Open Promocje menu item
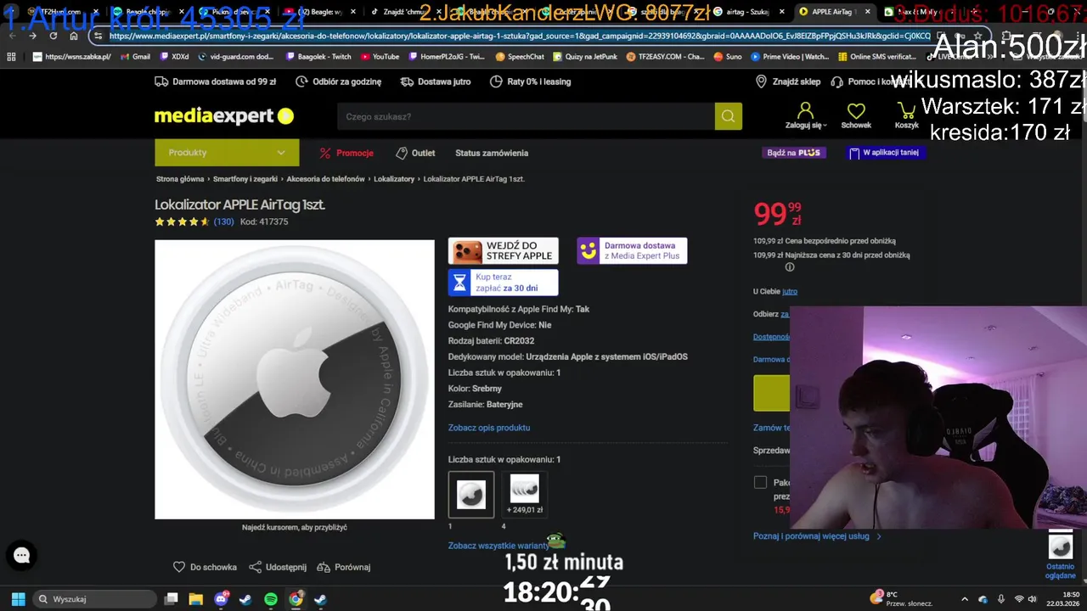1087x611 pixels. [346, 153]
